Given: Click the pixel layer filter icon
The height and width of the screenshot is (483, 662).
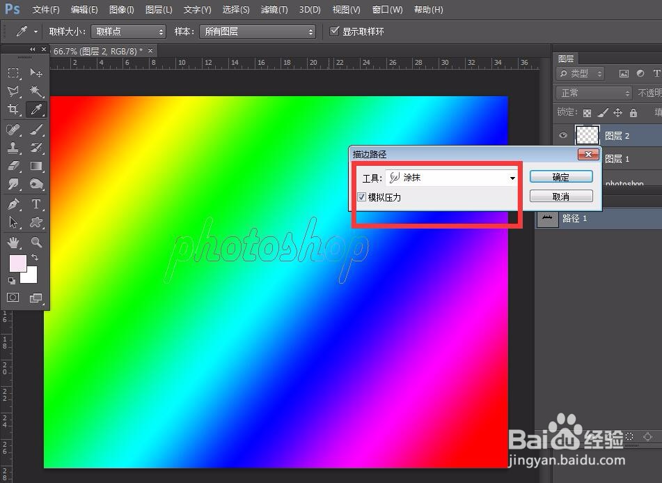Looking at the screenshot, I should (x=624, y=73).
